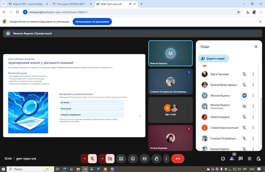Expand video settings arrow beside camera
This screenshot has width=265, height=172.
point(102,158)
